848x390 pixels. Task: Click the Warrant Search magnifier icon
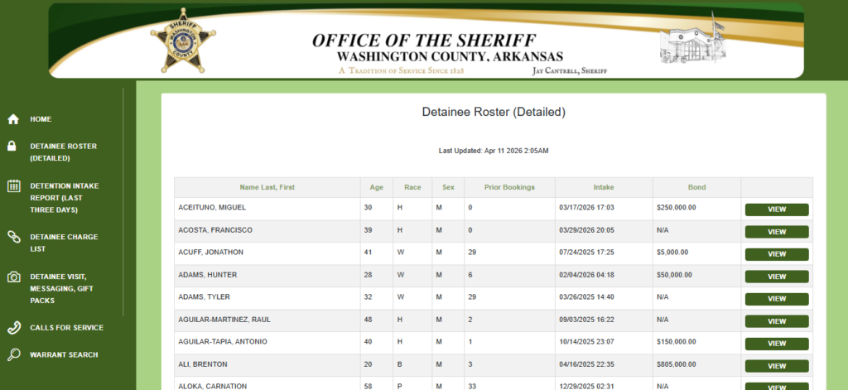(13, 355)
